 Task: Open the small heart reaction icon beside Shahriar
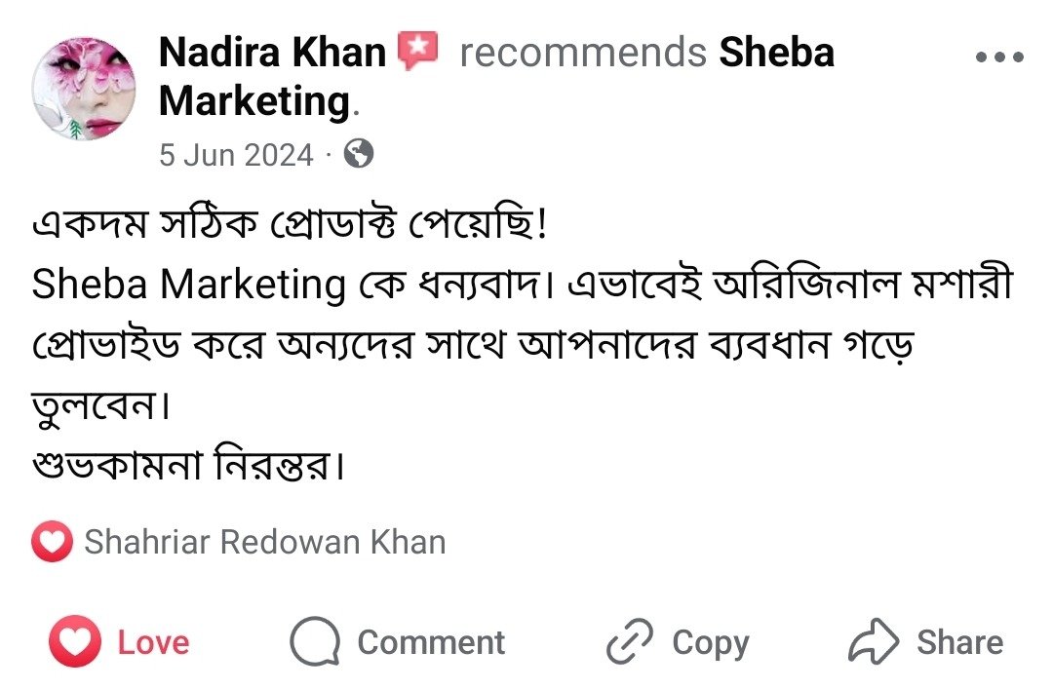(x=52, y=543)
